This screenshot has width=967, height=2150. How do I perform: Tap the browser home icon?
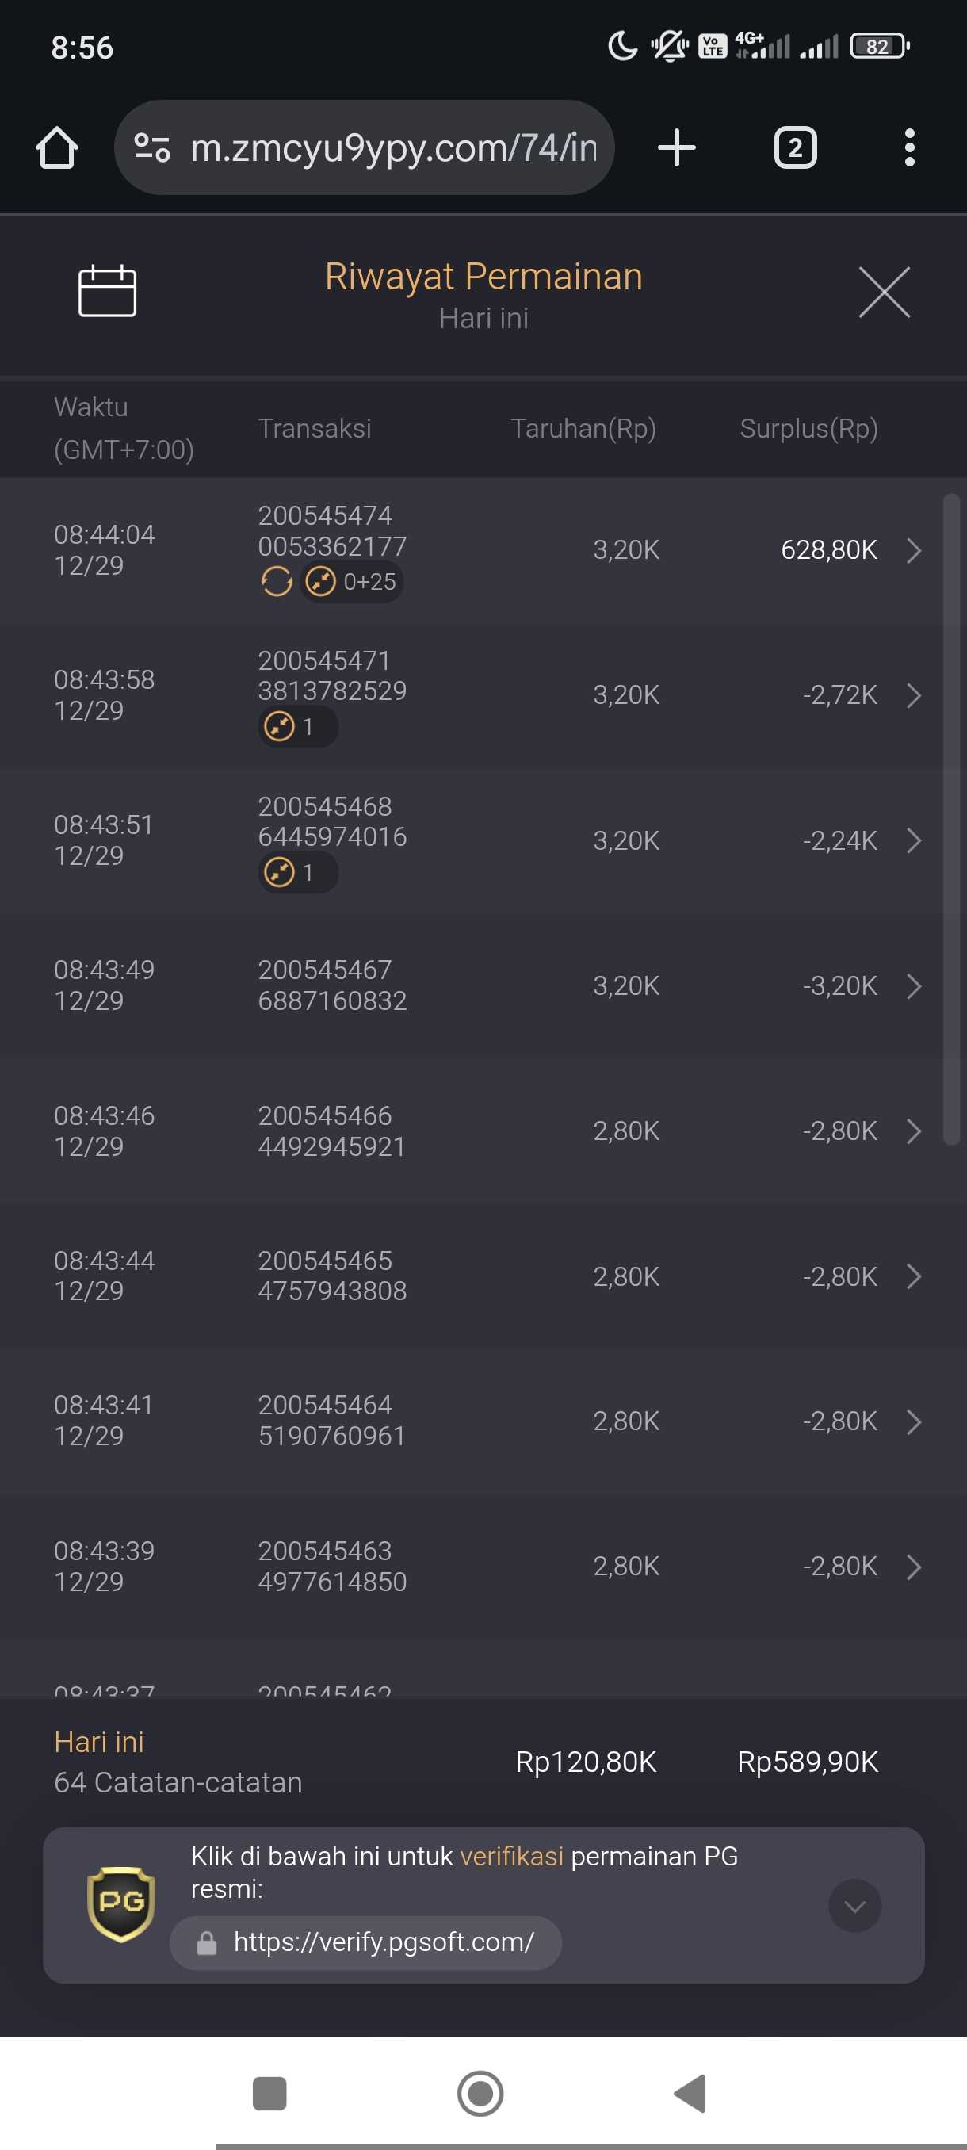click(x=57, y=147)
